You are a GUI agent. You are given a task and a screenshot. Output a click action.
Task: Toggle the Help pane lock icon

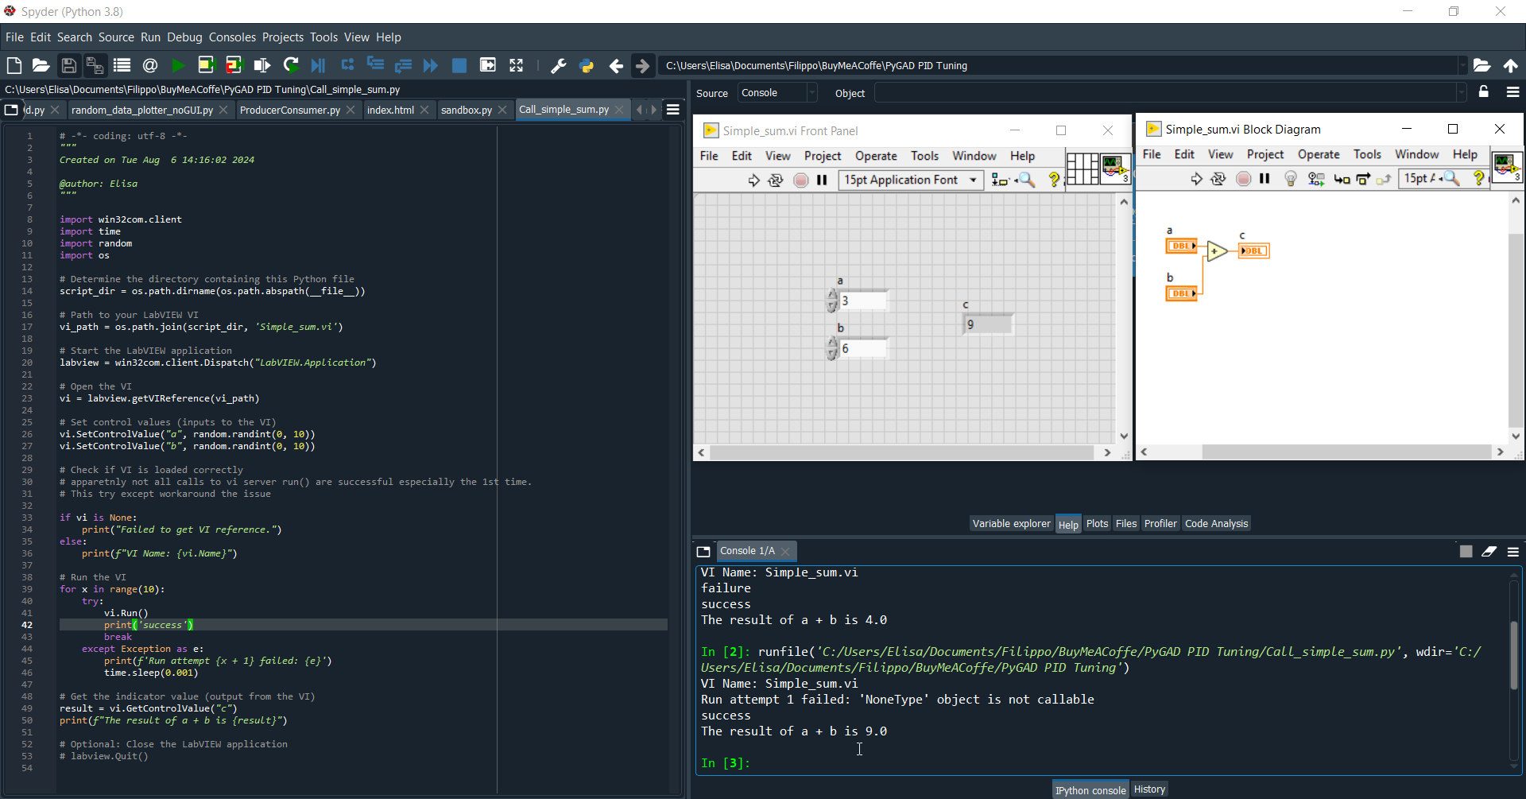1483,92
